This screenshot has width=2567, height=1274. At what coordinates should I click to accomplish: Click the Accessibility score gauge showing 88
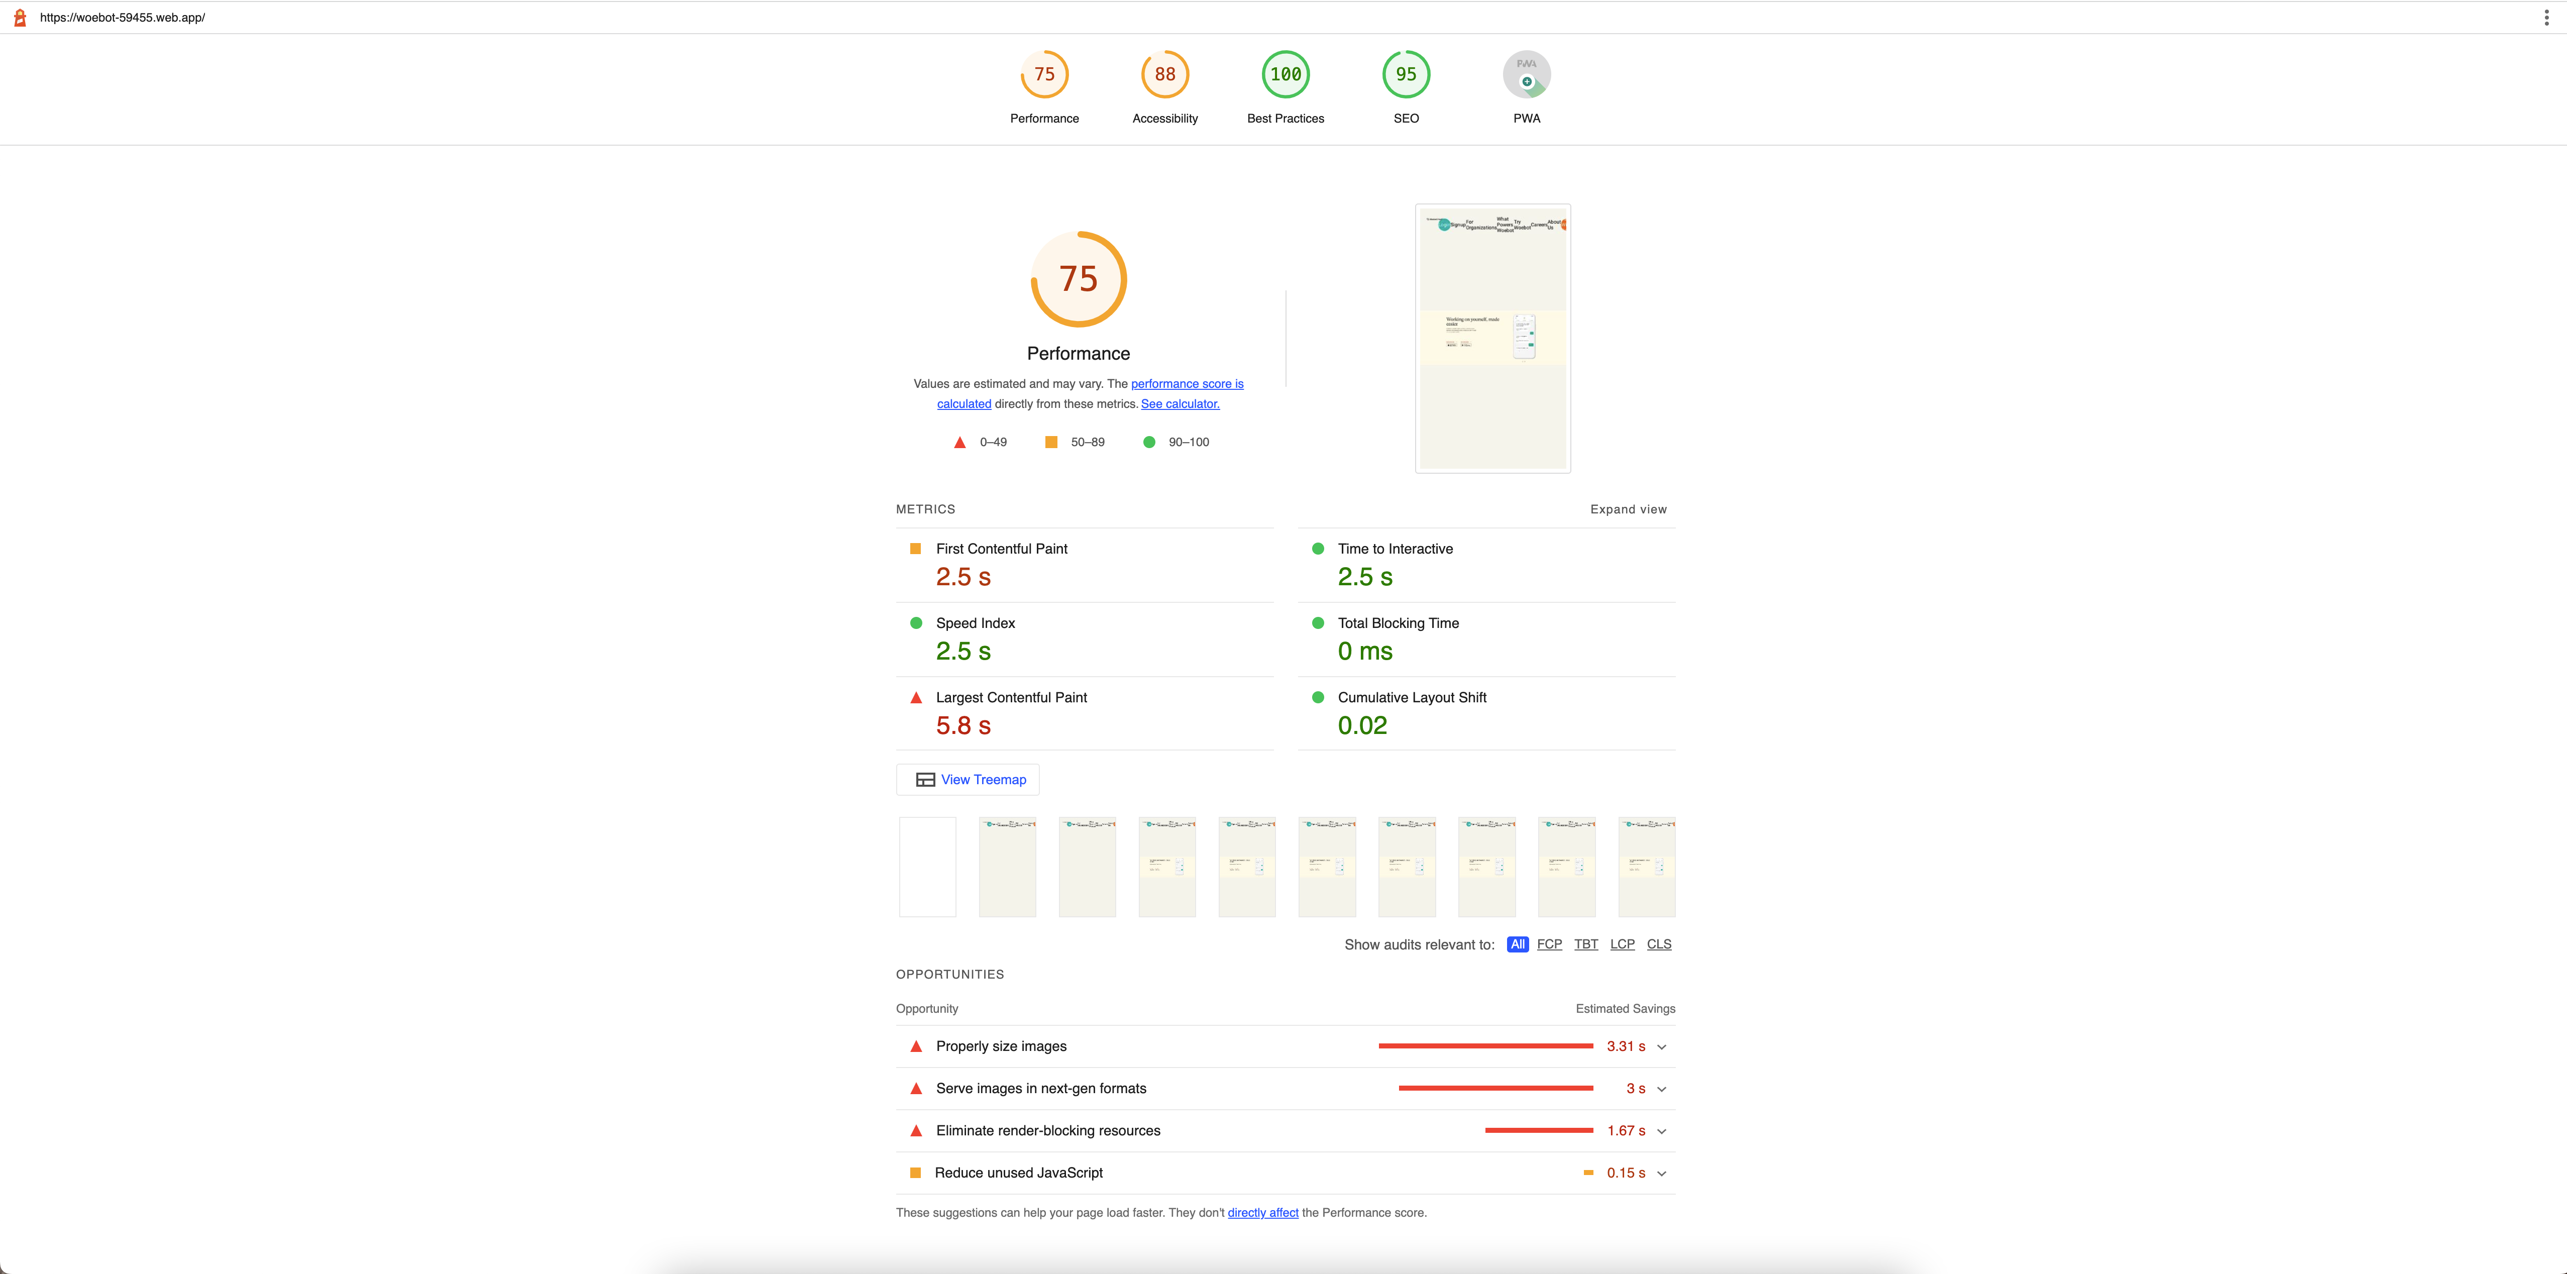pyautogui.click(x=1164, y=74)
